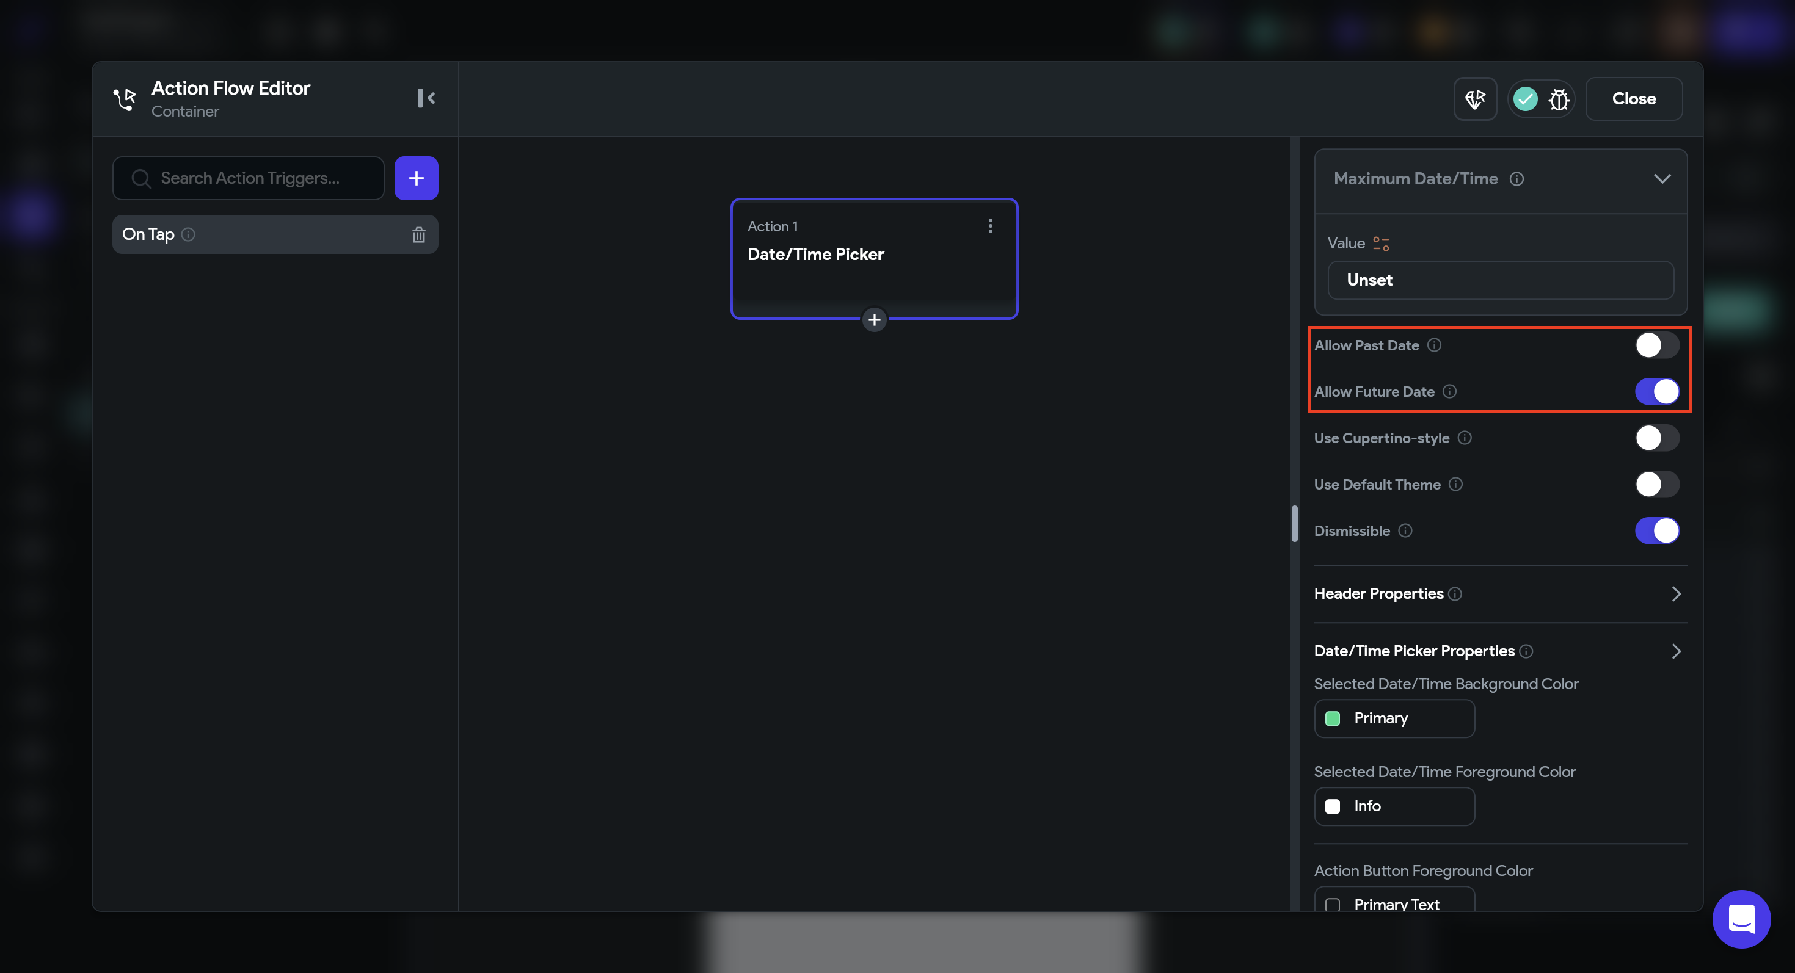Collapse the action triggers side panel
Viewport: 1795px width, 973px height.
coord(426,98)
